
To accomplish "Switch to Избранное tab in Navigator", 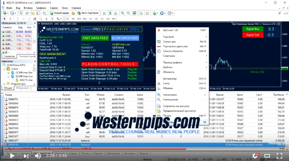I will click(22, 88).
